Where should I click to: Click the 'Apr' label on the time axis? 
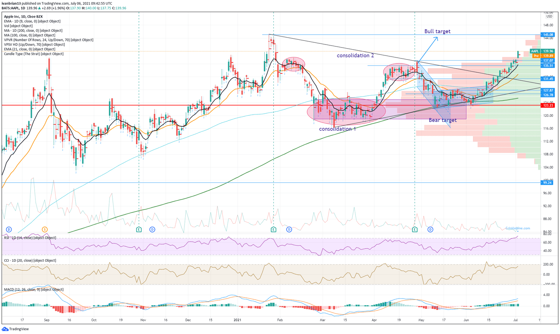point(374,320)
